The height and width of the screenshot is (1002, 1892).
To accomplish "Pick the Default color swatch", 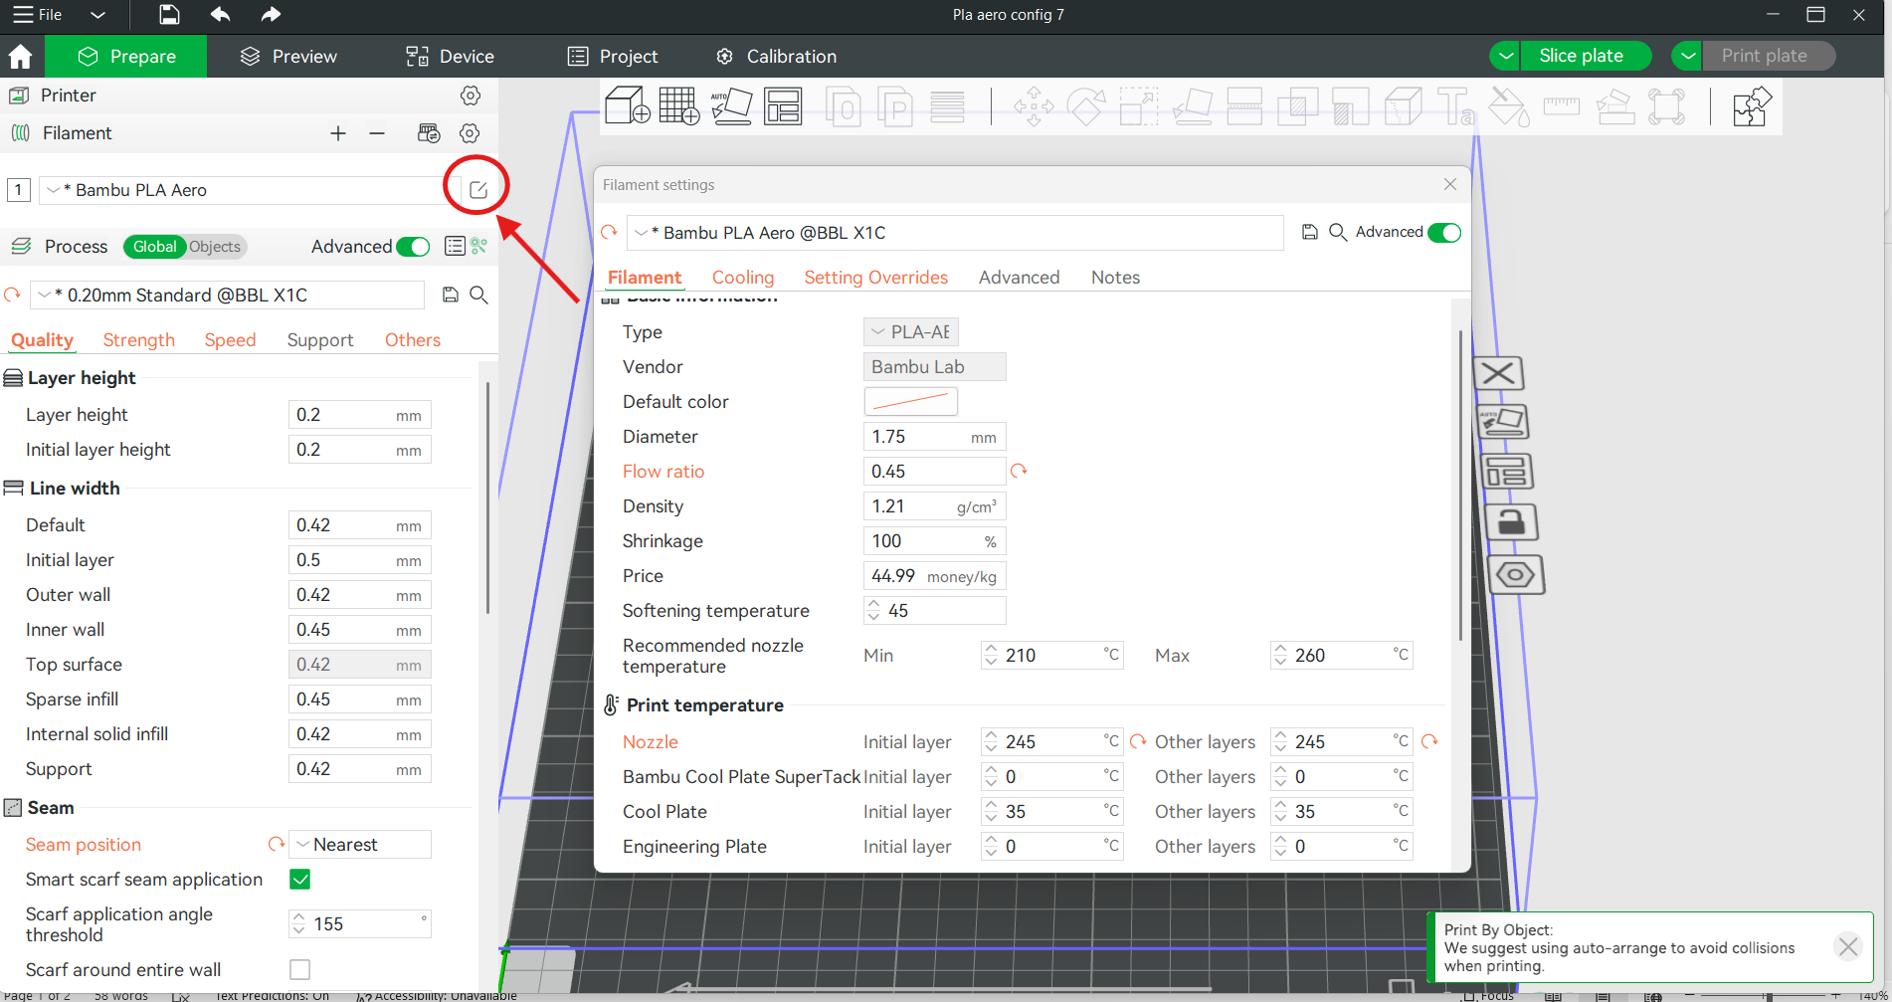I will pyautogui.click(x=910, y=401).
